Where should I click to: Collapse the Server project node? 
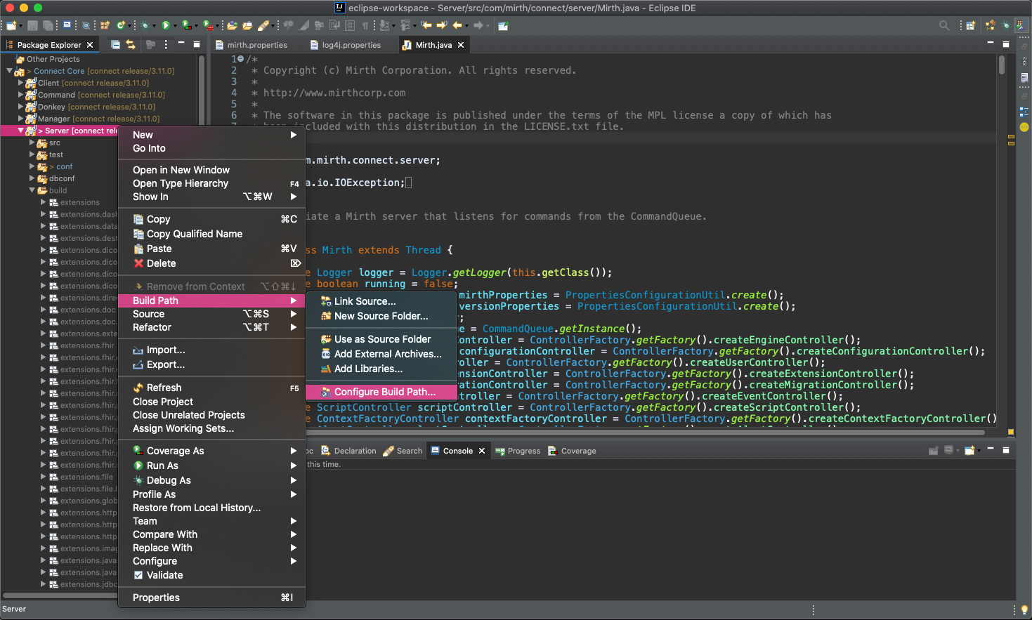pos(20,131)
